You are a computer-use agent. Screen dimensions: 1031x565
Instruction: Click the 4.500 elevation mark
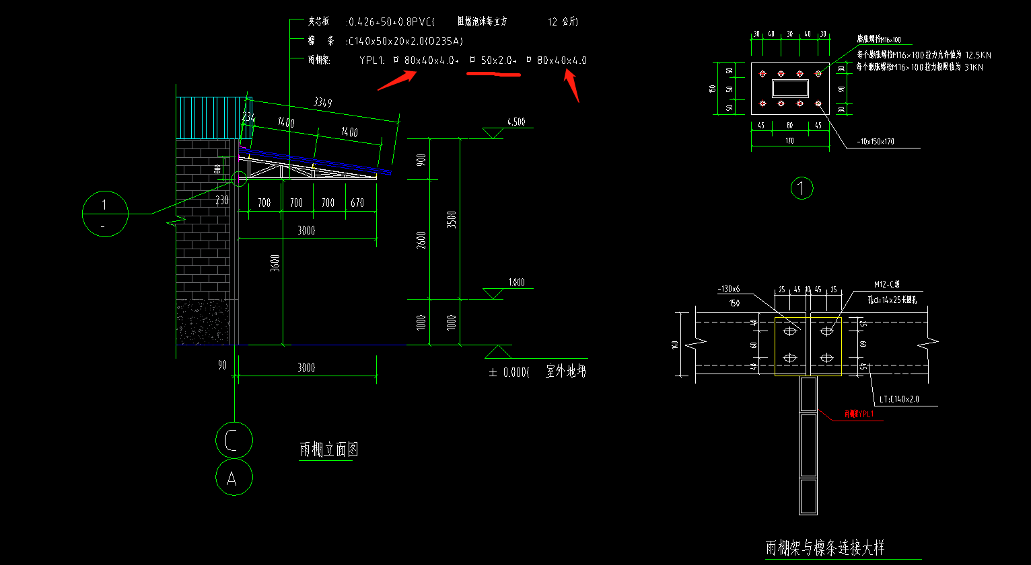(x=516, y=122)
